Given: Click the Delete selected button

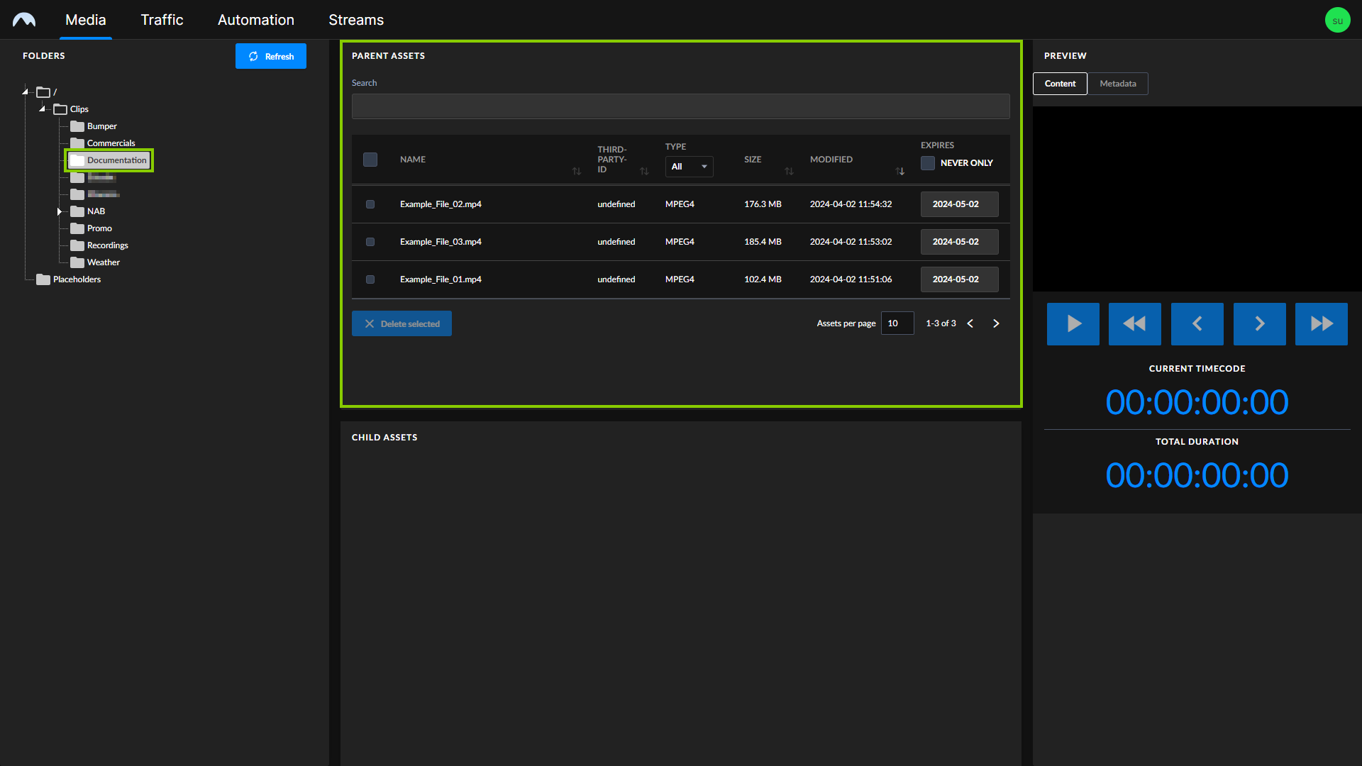Looking at the screenshot, I should coord(402,323).
